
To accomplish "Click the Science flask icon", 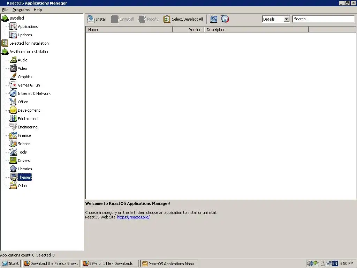I will [x=13, y=144].
